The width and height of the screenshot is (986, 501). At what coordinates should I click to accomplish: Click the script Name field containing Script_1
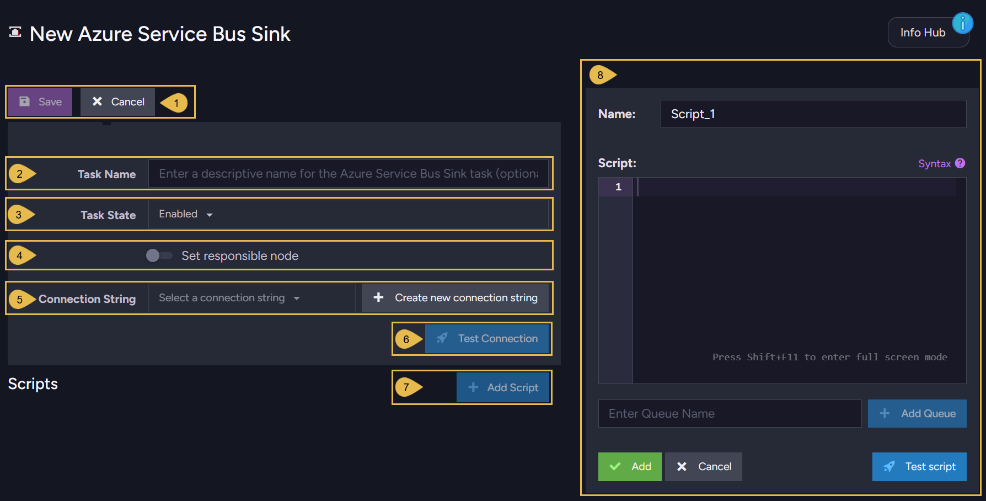(x=813, y=114)
